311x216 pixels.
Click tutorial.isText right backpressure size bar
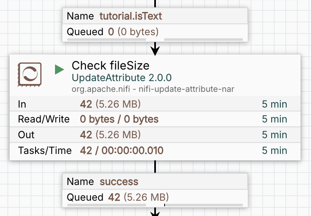(203, 40)
